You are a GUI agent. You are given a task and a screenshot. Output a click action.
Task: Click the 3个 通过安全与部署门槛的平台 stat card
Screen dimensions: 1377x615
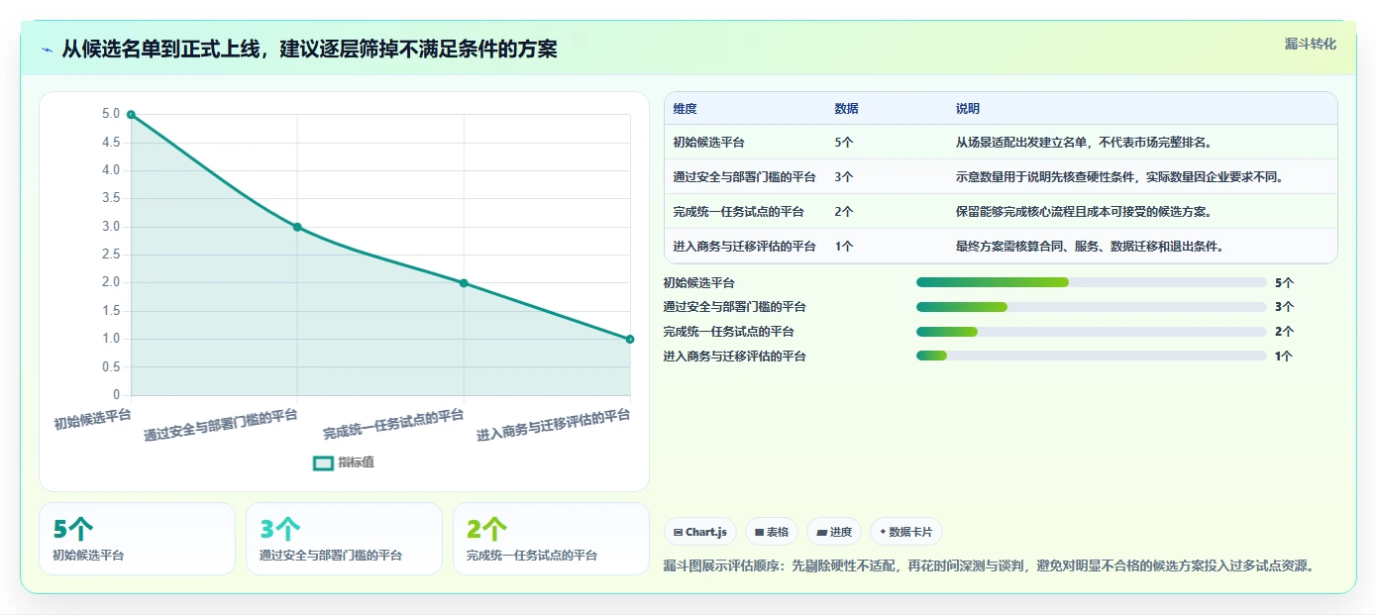click(x=344, y=539)
